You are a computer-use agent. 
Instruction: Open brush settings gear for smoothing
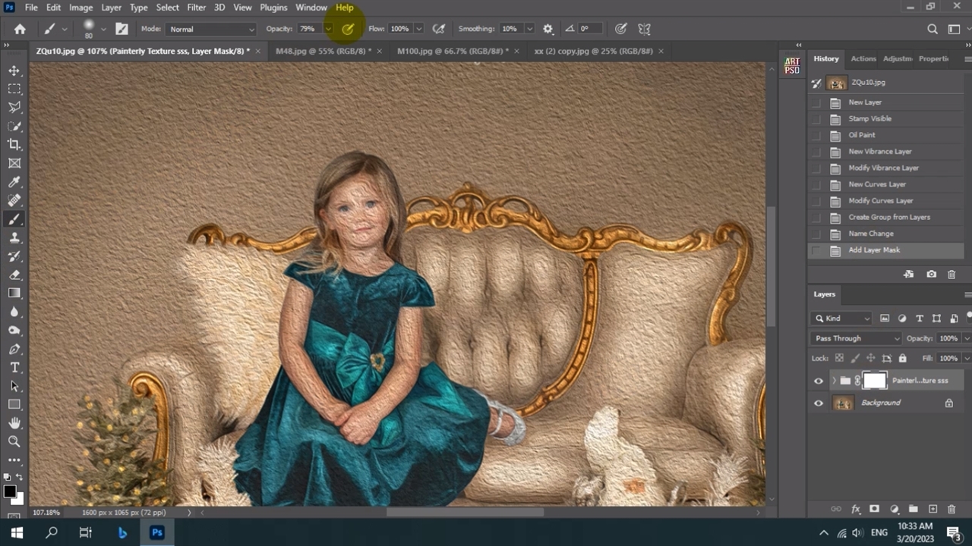pos(548,29)
